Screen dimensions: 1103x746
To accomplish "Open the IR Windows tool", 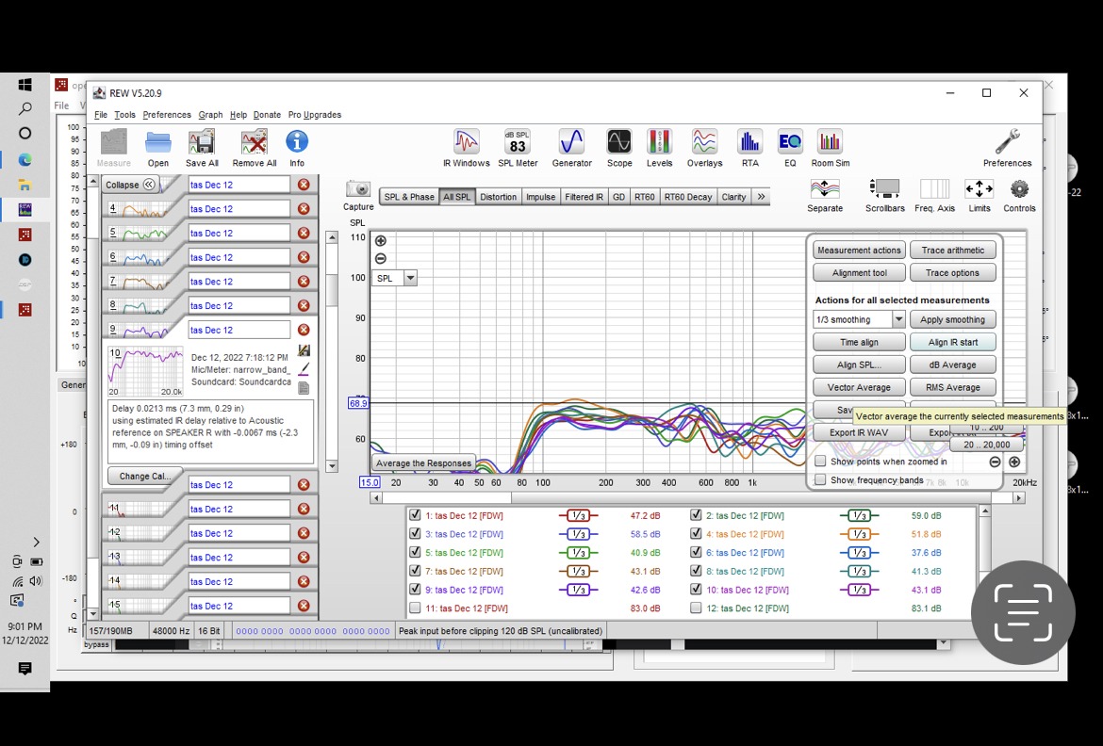I will [466, 148].
